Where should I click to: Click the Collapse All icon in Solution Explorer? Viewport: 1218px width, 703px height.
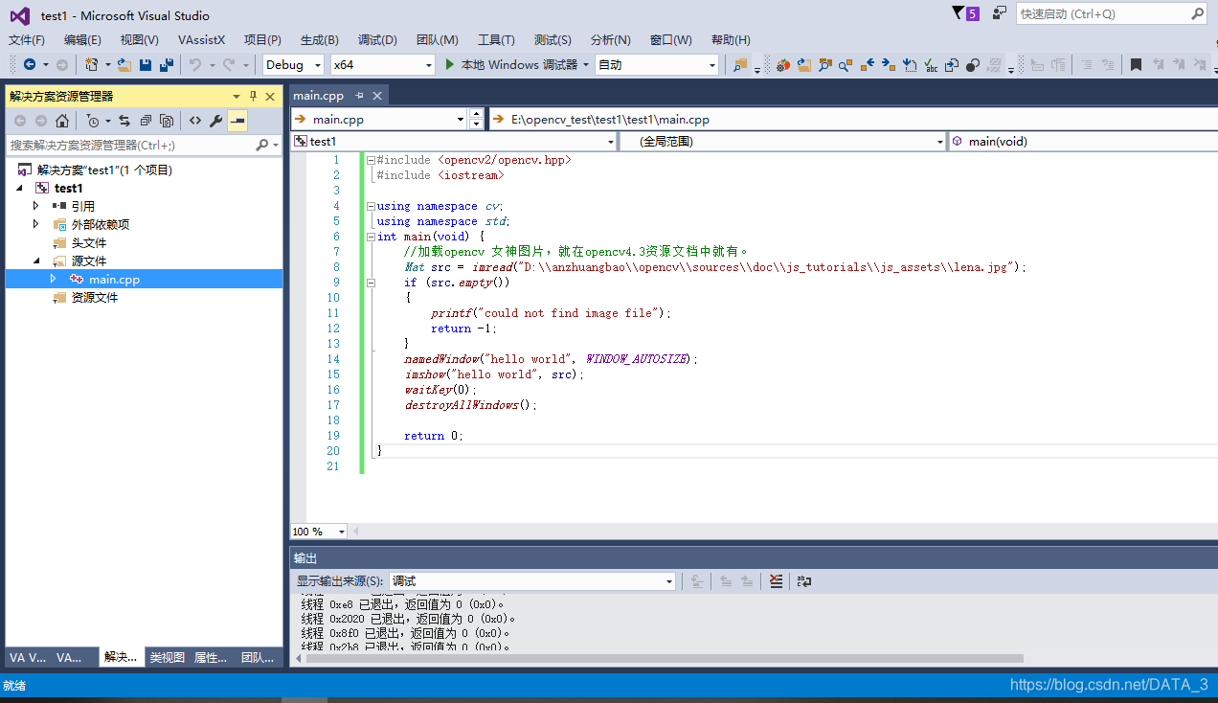pyautogui.click(x=146, y=121)
